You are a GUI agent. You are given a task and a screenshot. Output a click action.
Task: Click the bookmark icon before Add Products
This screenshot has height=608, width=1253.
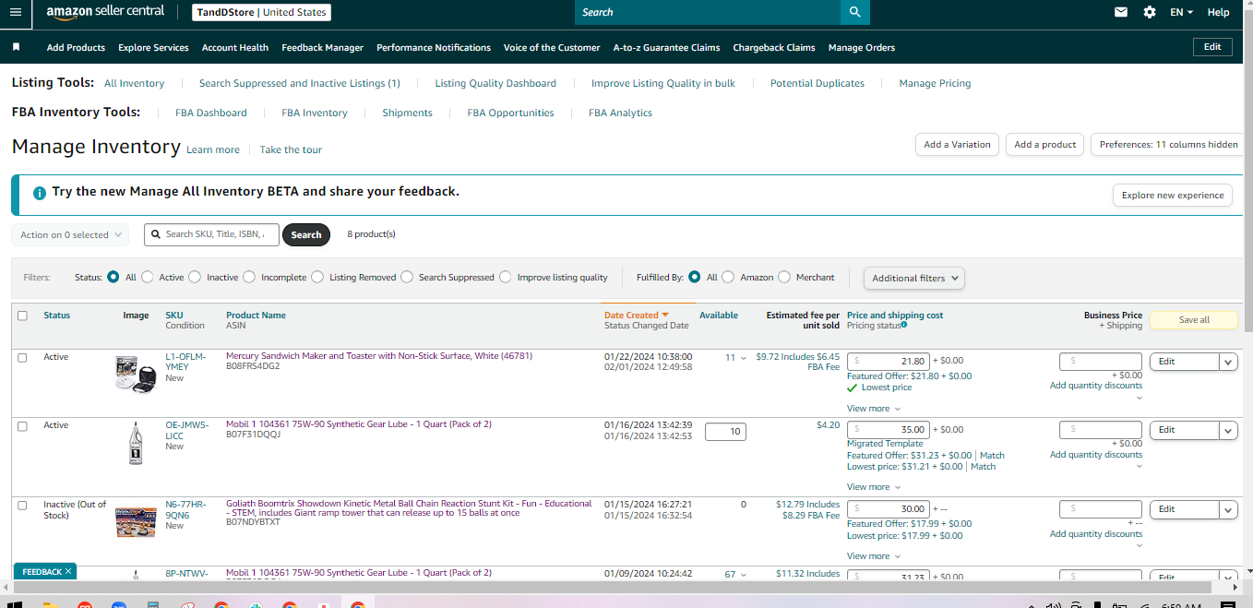[x=17, y=47]
